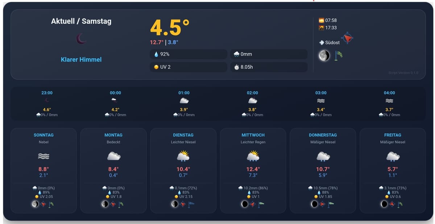Click the 03:00 hourly fog icon
Image resolution: width=435 pixels, height=224 pixels.
[321, 101]
